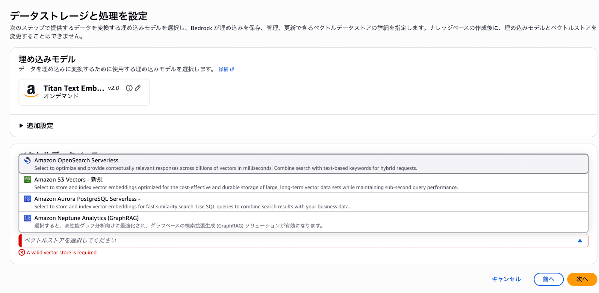The height and width of the screenshot is (293, 599).
Task: Proceed with the orange 次へ button
Action: [x=582, y=279]
